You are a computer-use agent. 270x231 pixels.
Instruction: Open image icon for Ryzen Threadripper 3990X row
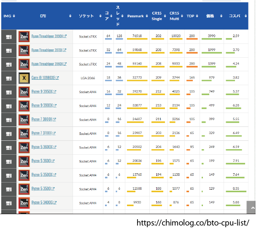pyautogui.click(x=9, y=37)
